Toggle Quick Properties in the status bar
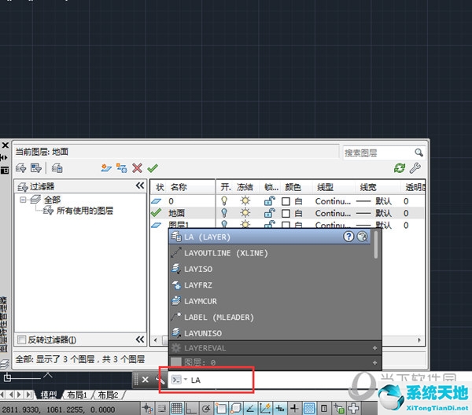Image resolution: width=472 pixels, height=415 pixels. 324,408
